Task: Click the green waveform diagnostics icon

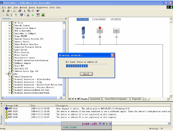Action: 33,15
